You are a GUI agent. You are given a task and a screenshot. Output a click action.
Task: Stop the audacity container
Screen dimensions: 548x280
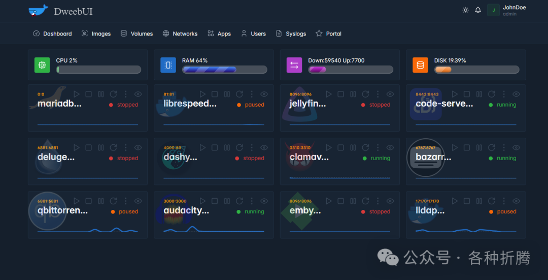(x=215, y=201)
